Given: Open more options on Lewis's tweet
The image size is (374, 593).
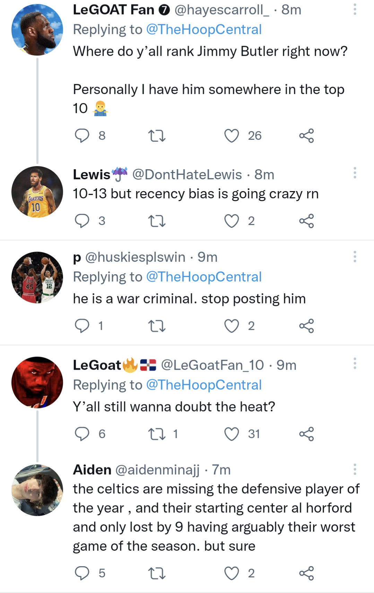Looking at the screenshot, I should point(355,173).
